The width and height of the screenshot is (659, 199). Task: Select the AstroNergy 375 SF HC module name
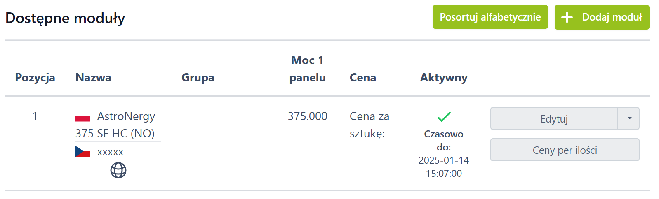[x=115, y=125]
